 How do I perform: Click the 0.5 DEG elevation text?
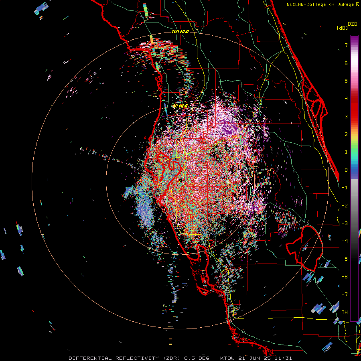point(197,358)
